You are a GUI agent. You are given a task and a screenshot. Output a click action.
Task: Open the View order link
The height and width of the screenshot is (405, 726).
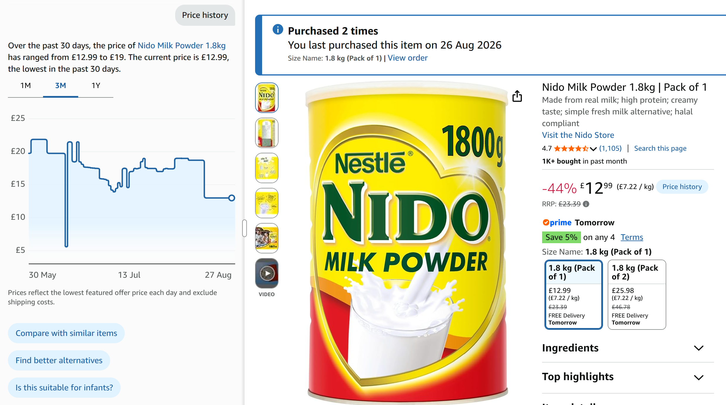(407, 58)
